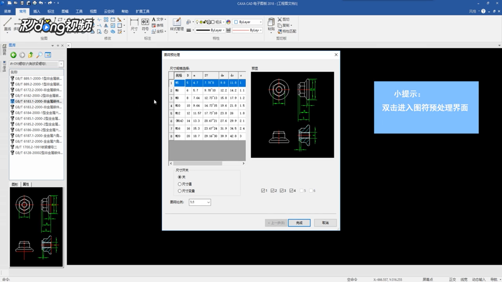Select GB/T 6184-2000 item in library list

coord(36,113)
